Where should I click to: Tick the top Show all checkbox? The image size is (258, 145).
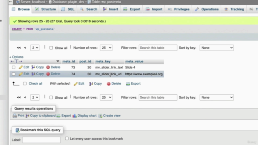pos(51,48)
